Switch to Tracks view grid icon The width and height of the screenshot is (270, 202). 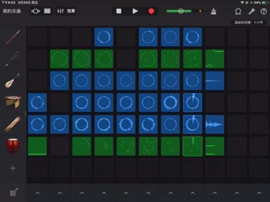[48, 11]
